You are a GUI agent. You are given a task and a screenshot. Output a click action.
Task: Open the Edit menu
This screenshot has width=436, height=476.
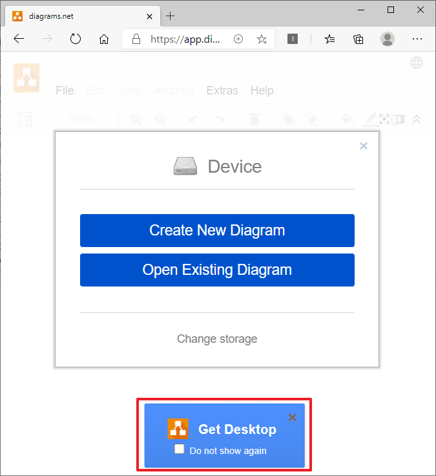(x=96, y=91)
